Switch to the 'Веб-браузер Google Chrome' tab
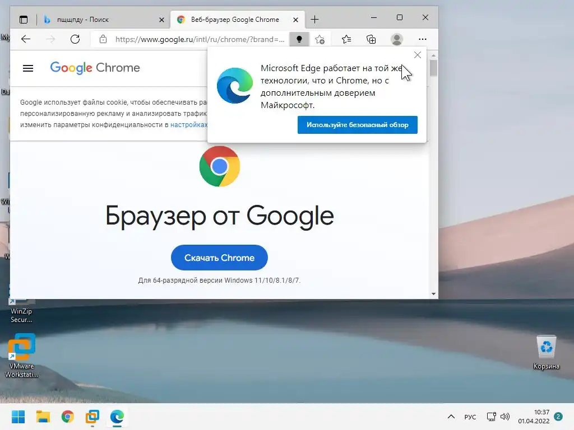This screenshot has height=430, width=574. (x=237, y=20)
